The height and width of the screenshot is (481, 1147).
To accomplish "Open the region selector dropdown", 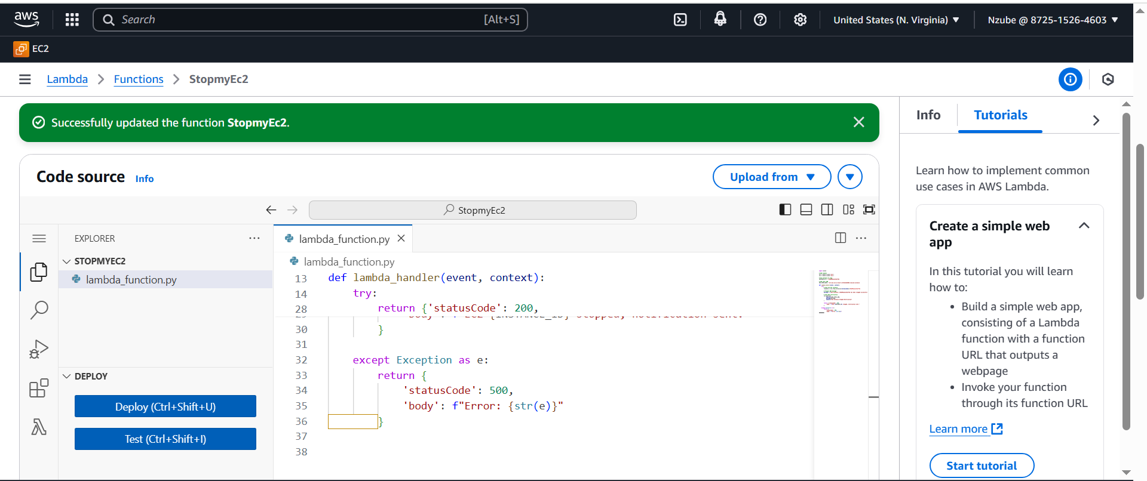I will [896, 20].
